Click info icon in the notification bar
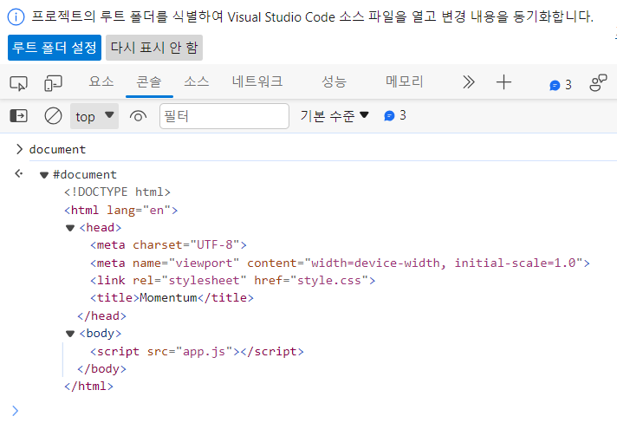Image resolution: width=617 pixels, height=429 pixels. tap(16, 17)
